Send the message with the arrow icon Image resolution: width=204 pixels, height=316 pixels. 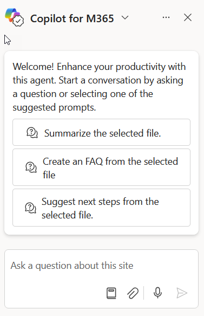182,293
